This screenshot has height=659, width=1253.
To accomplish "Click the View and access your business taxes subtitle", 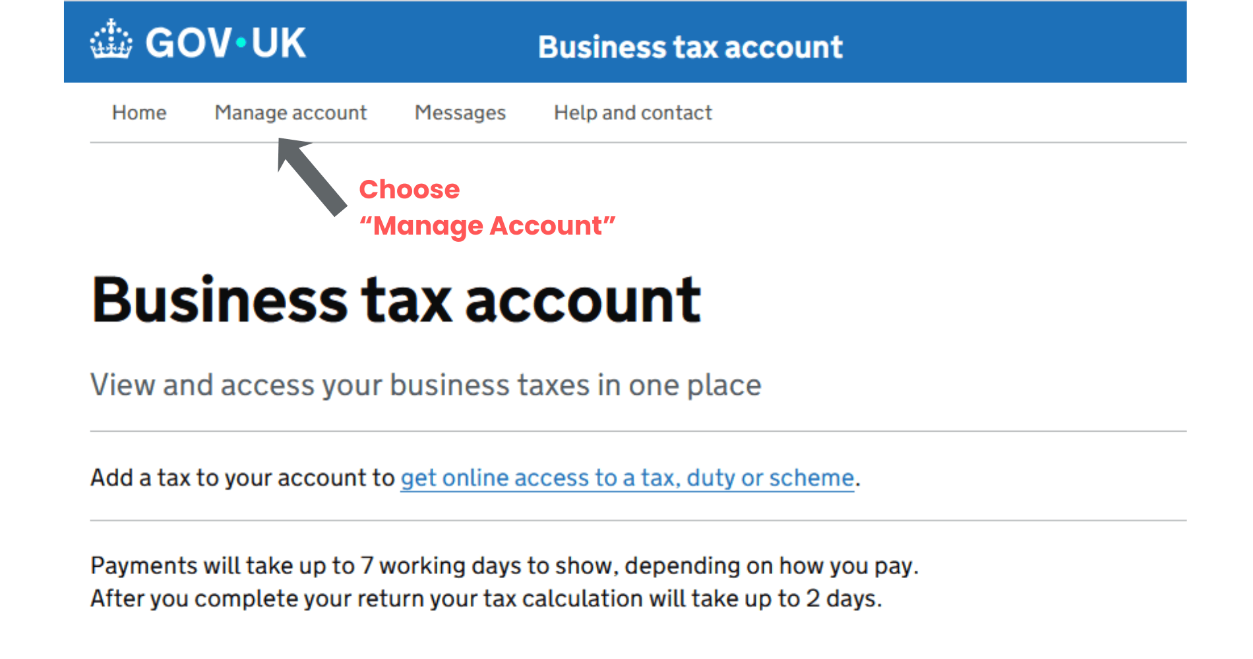I will 425,385.
